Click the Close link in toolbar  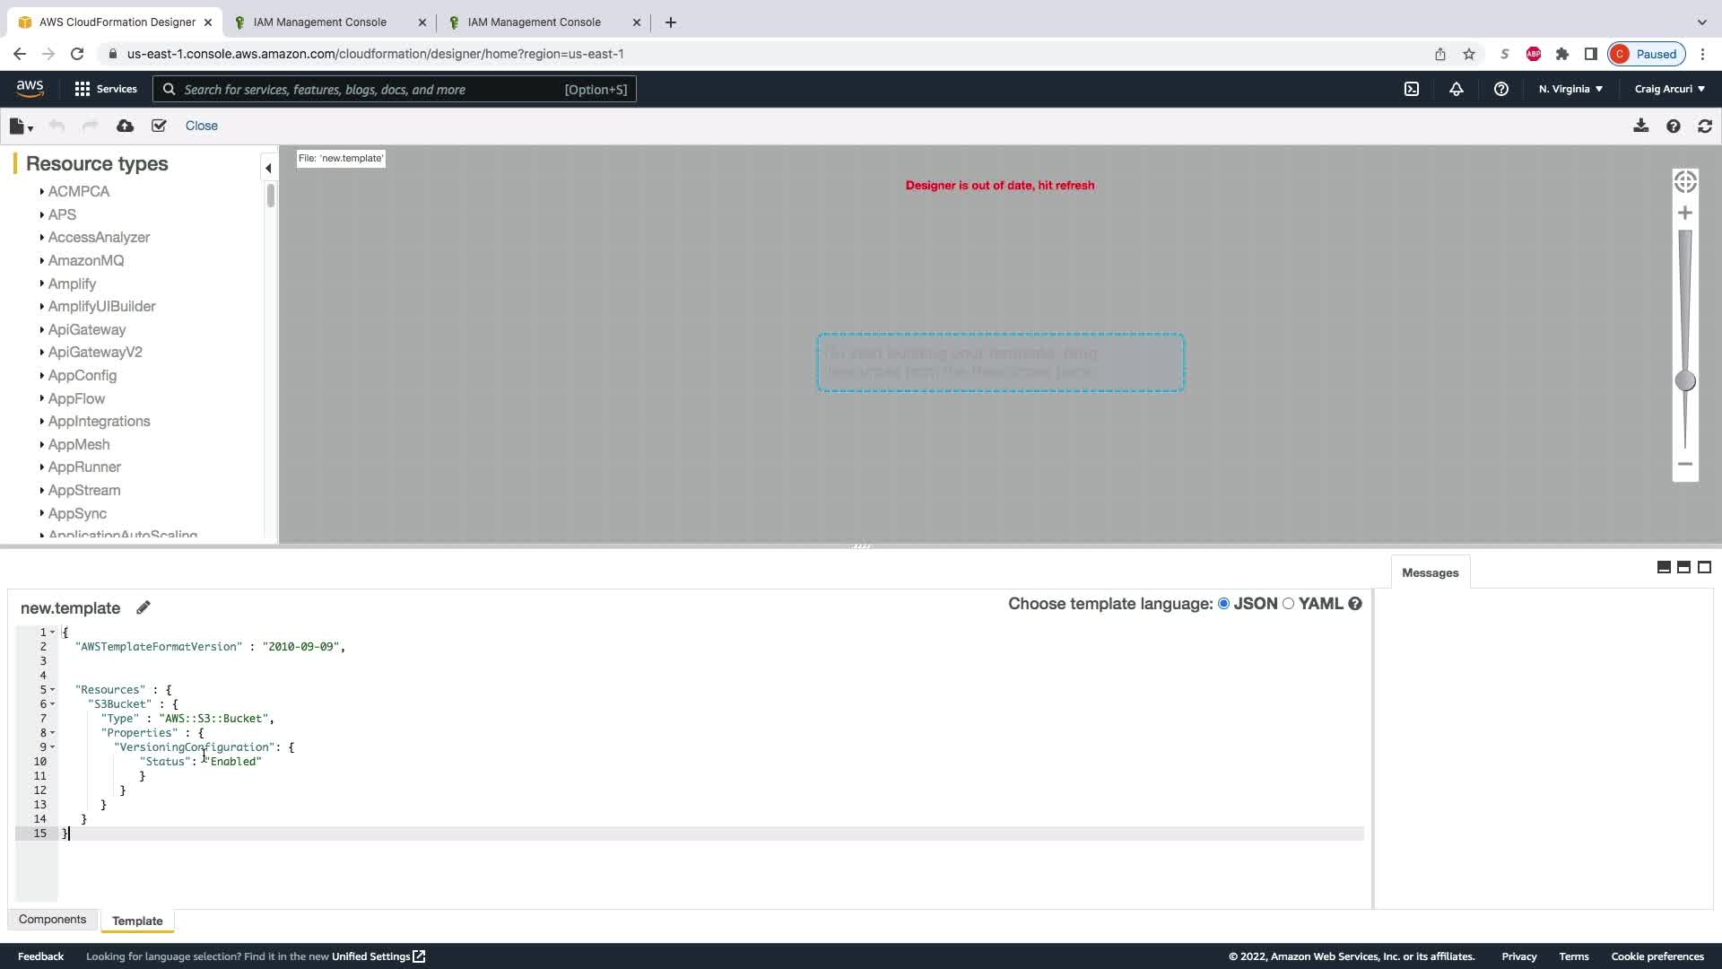tap(201, 127)
